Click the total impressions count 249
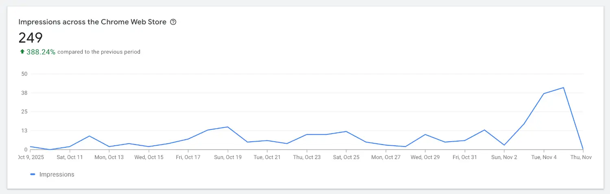The width and height of the screenshot is (610, 194). [x=30, y=38]
